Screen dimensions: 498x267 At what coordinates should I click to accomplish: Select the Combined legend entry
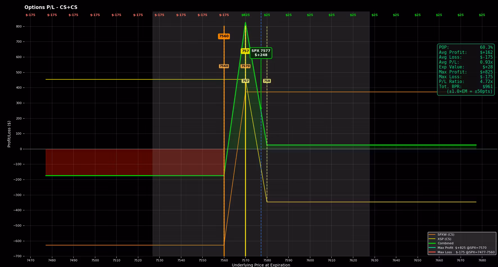click(445, 243)
